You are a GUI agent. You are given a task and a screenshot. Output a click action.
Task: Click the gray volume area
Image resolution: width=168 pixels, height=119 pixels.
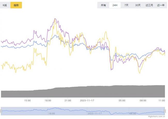pos(83,92)
